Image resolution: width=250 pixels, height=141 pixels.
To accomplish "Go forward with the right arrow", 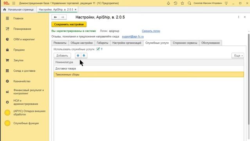I will point(62,17).
